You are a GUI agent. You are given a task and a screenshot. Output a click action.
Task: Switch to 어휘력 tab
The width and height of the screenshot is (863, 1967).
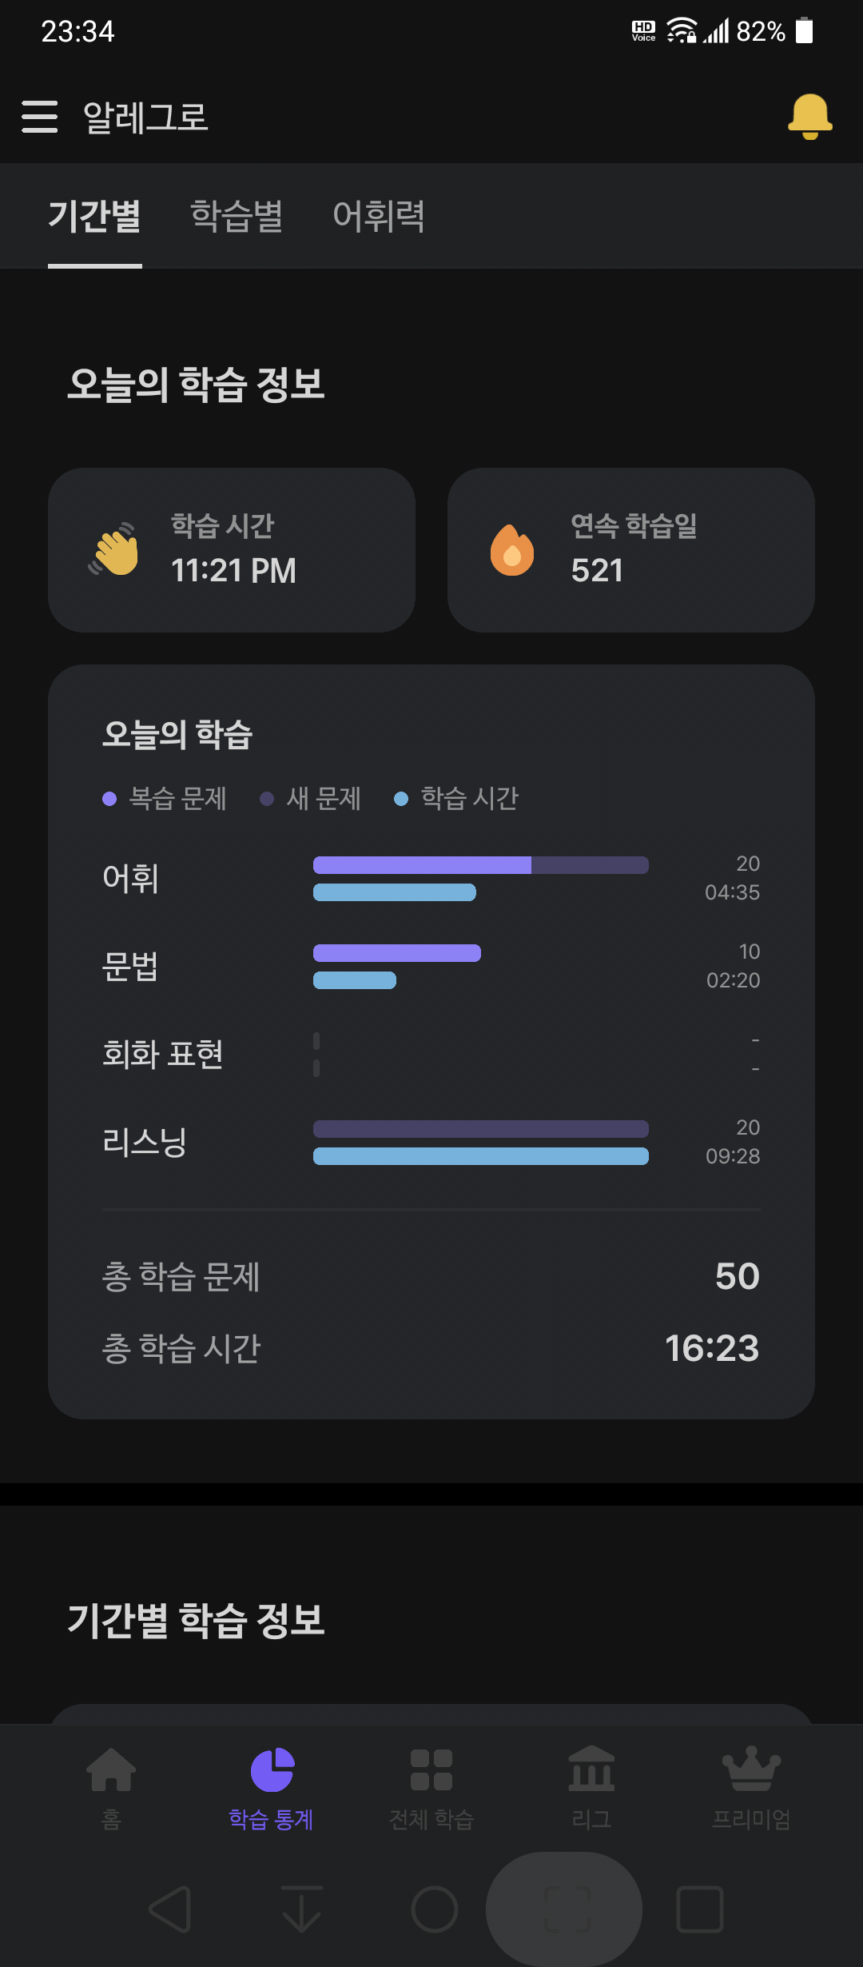tap(379, 216)
